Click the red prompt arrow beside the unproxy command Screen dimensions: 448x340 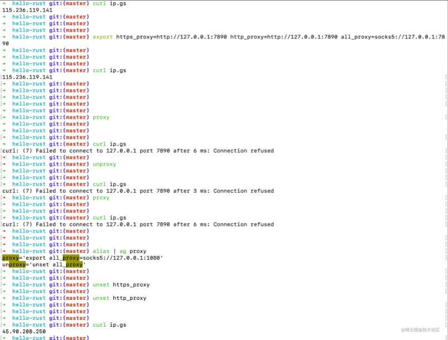[4, 164]
